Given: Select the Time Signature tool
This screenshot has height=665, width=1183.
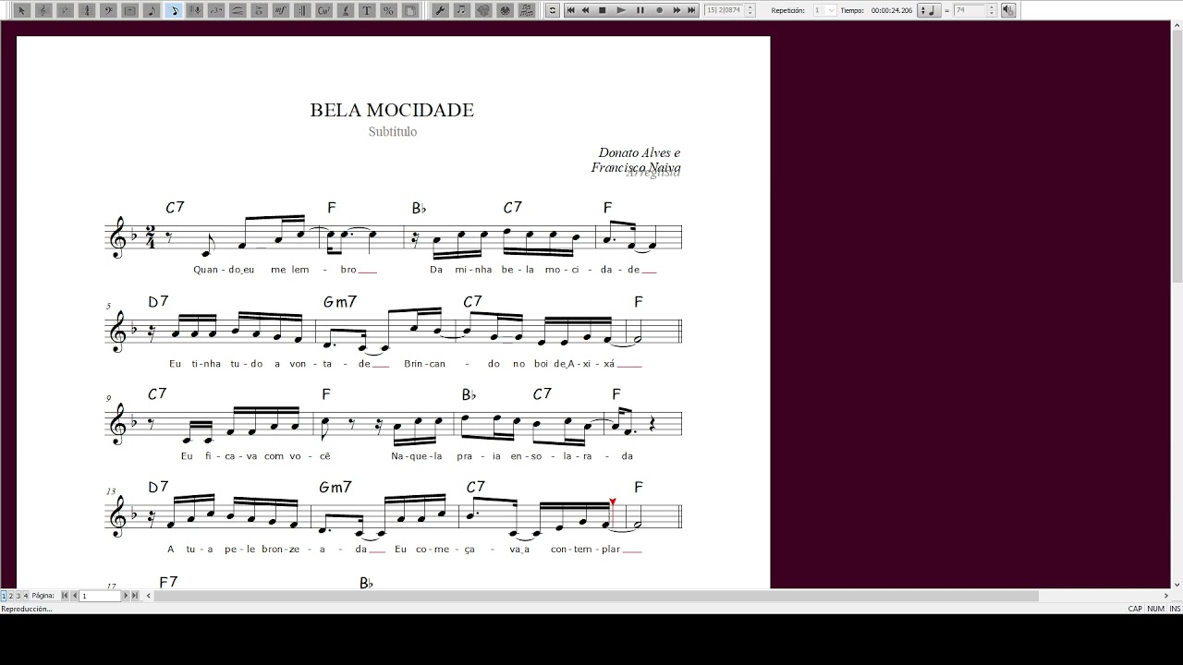Looking at the screenshot, I should pyautogui.click(x=87, y=10).
